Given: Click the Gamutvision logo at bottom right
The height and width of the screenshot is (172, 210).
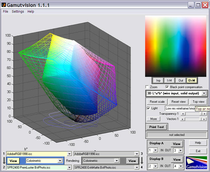Looking at the screenshot, I should [x=196, y=163].
